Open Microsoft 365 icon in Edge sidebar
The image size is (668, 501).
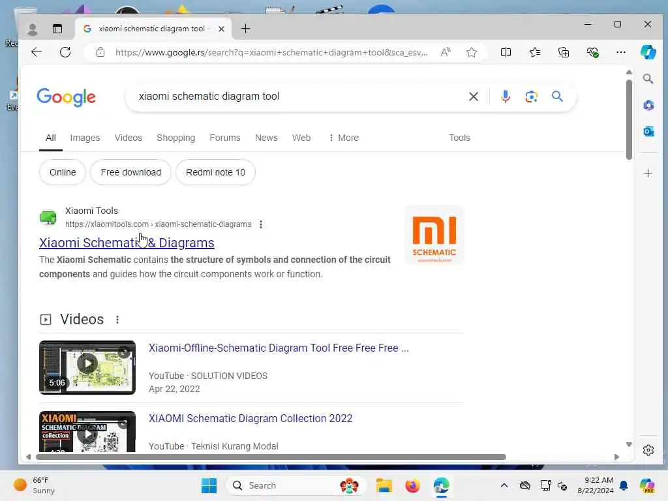point(648,105)
